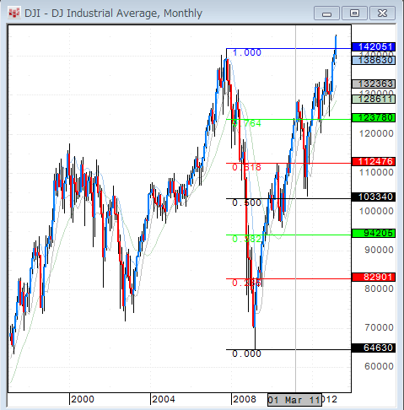Image resolution: width=404 pixels, height=410 pixels.
Task: Click the '01 Mar 11' cursor date marker
Action: [294, 400]
